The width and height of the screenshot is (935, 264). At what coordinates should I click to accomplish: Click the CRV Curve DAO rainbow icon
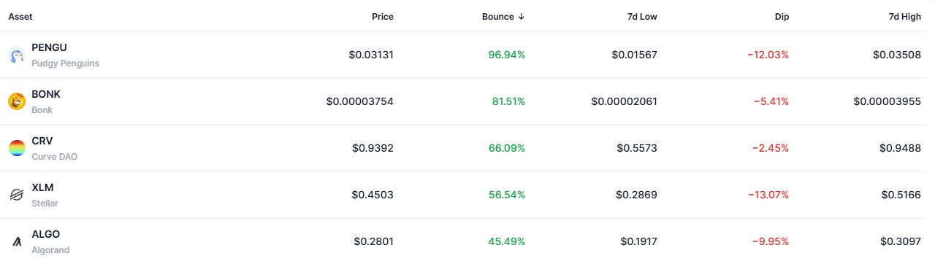[17, 149]
